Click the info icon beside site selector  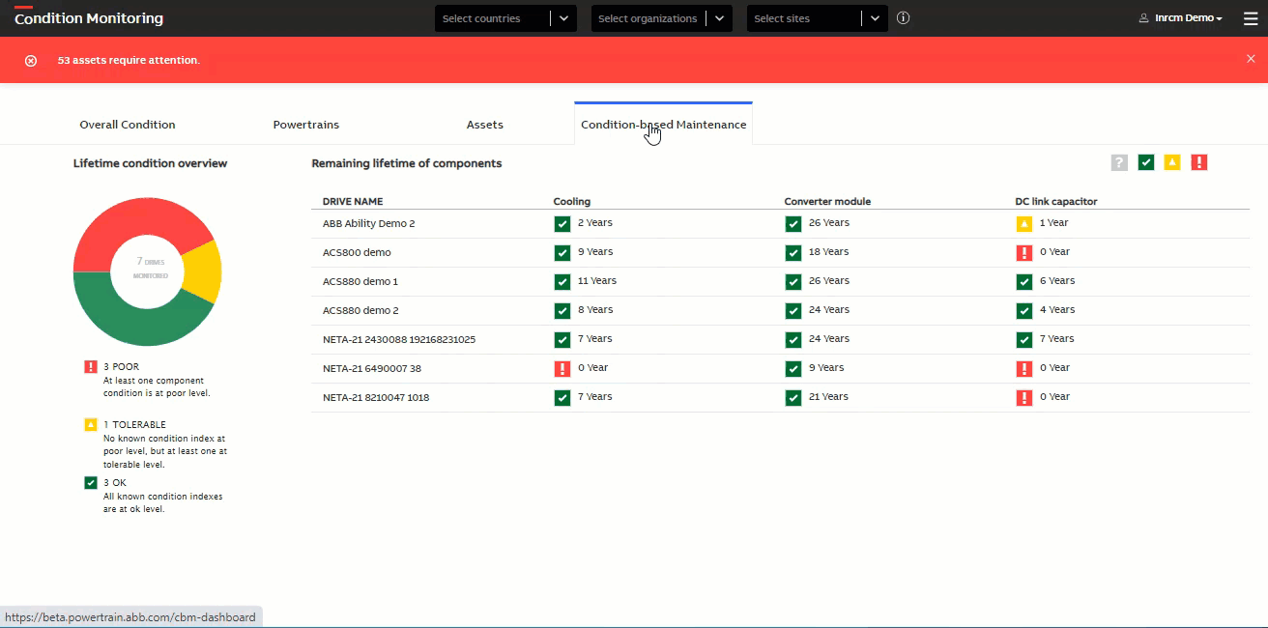click(903, 18)
